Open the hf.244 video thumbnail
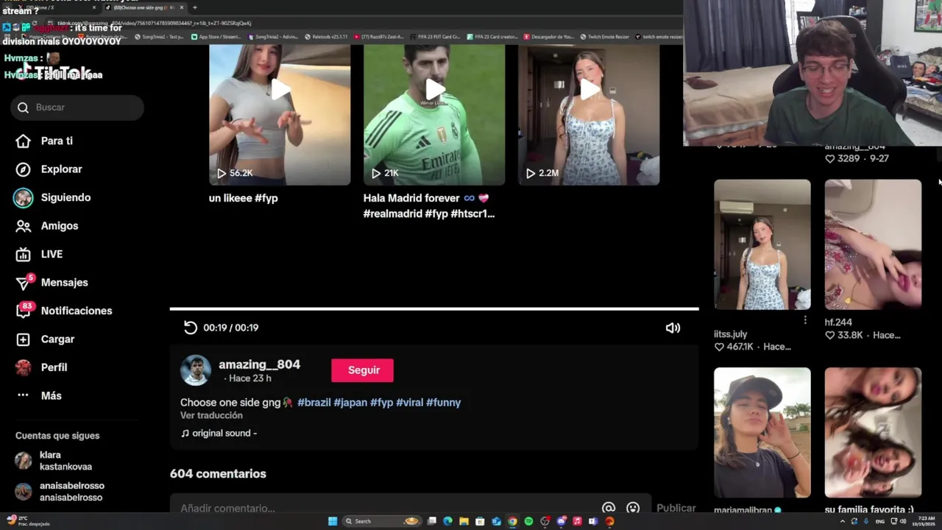 (x=873, y=244)
